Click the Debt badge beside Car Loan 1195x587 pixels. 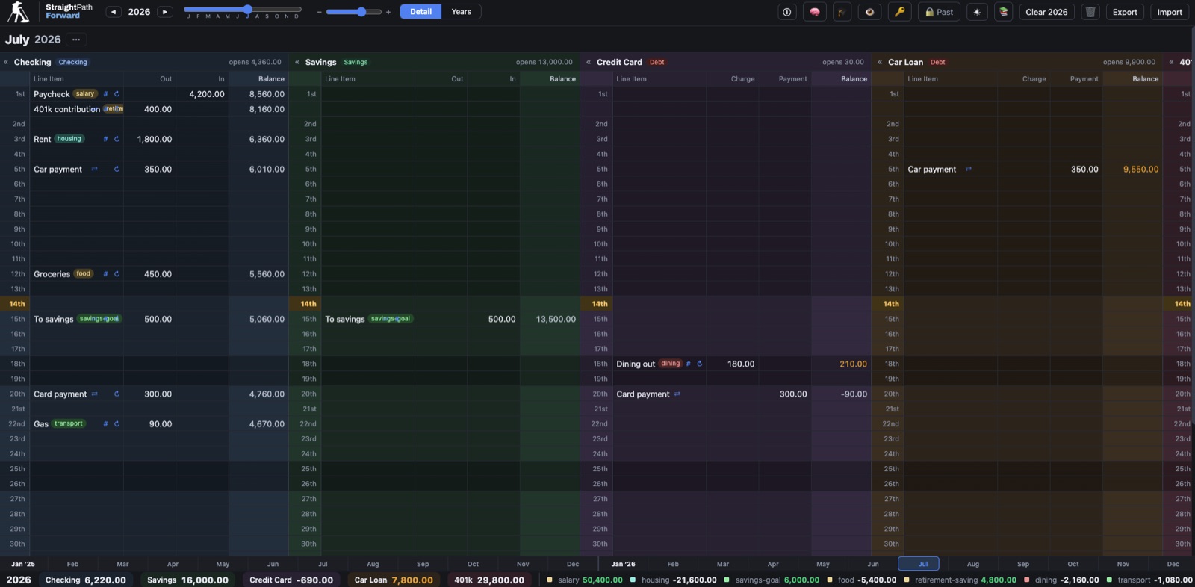937,63
